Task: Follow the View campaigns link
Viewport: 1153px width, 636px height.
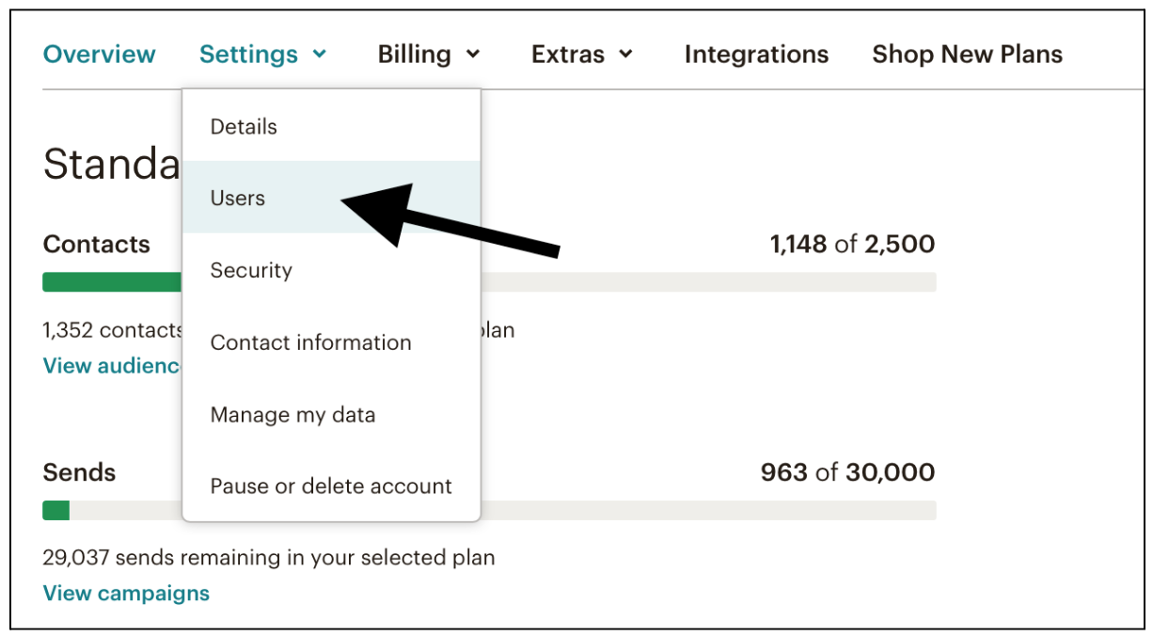Action: tap(126, 594)
